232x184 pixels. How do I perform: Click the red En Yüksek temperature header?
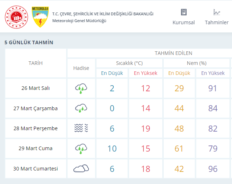click(x=145, y=73)
